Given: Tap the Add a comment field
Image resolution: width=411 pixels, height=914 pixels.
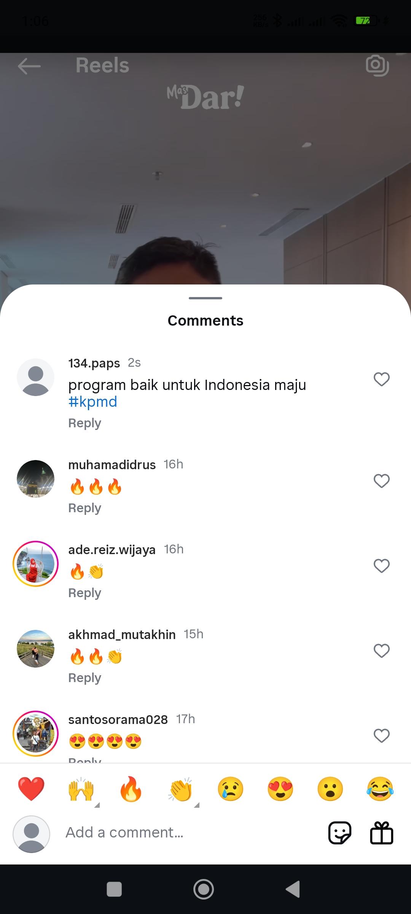Looking at the screenshot, I should tap(190, 833).
